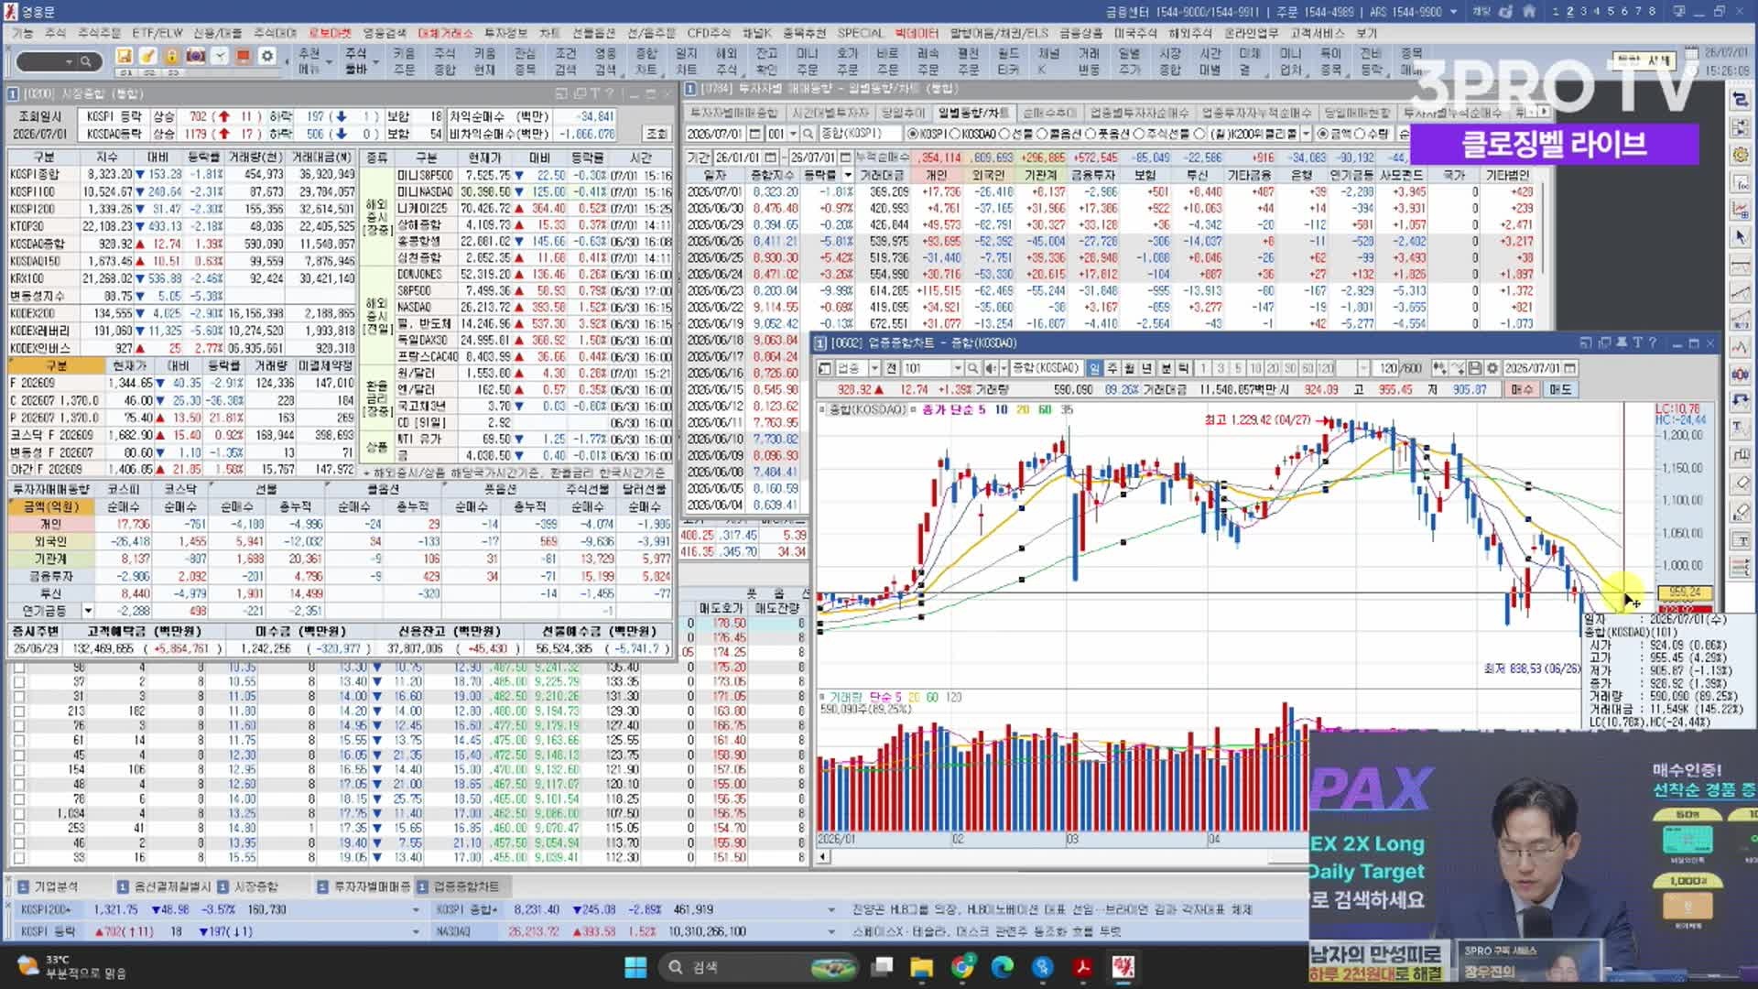Click the padlock lock-screen icon
The width and height of the screenshot is (1758, 989).
(171, 57)
